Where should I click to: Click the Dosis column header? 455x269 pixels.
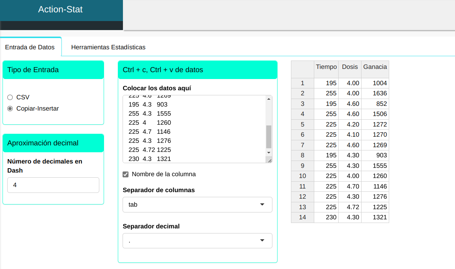[350, 67]
